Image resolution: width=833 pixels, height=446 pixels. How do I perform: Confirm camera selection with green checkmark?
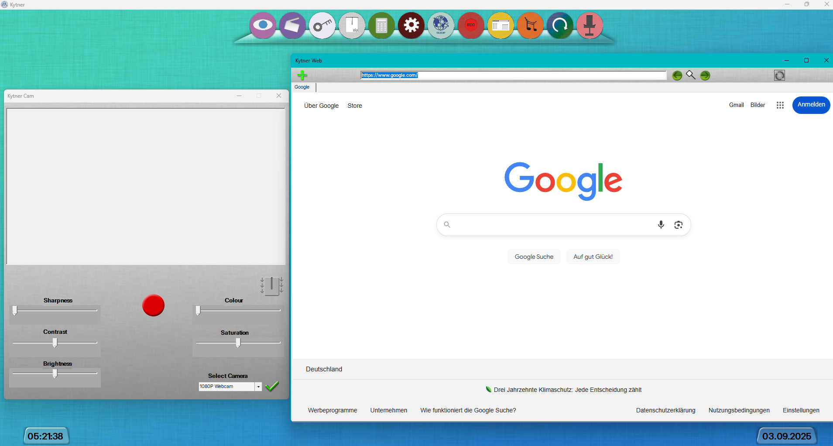click(272, 386)
